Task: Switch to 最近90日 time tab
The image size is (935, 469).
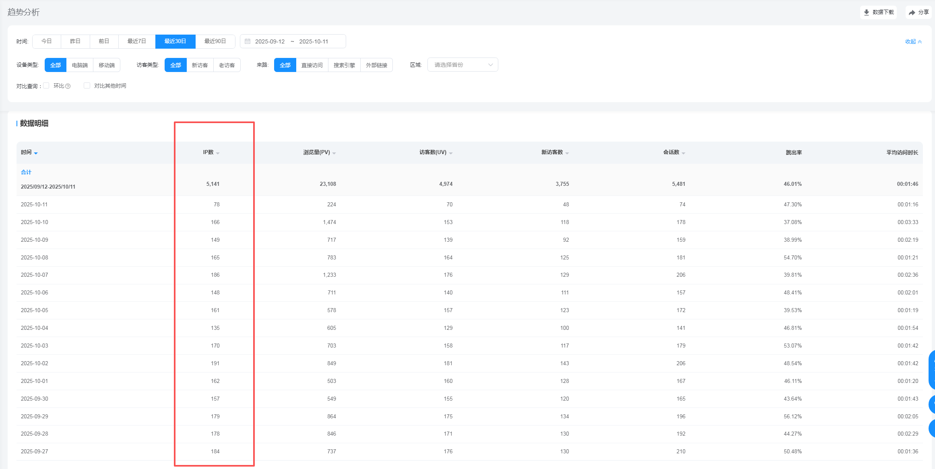Action: [215, 41]
